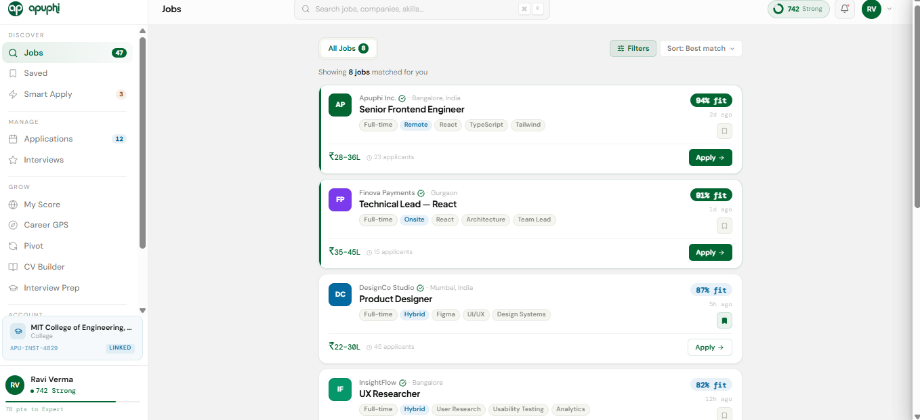
Task: Bookmark the Senior Frontend Engineer job
Action: coord(724,131)
